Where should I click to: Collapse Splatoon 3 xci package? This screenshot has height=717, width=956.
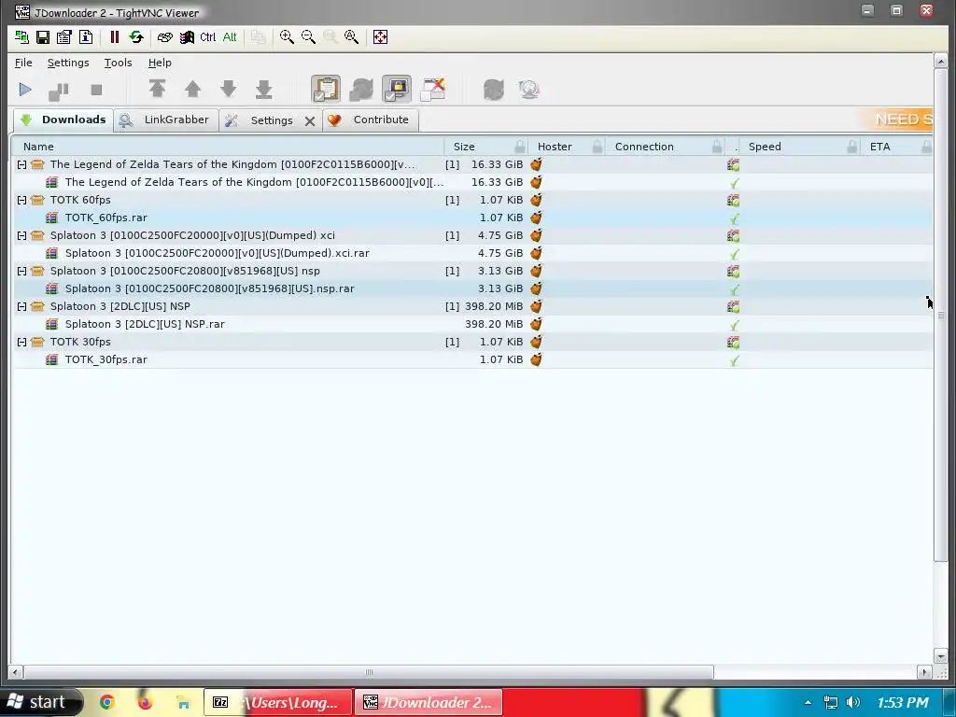[22, 235]
